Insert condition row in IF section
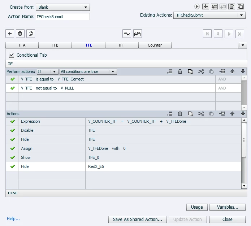This screenshot has width=251, height=226. click(x=222, y=71)
